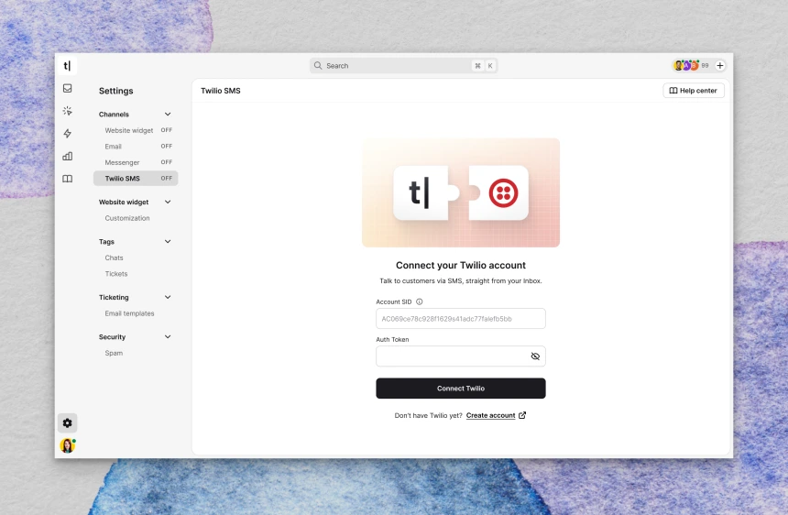Open Tickets tags settings
Screen dimensions: 788x515
(x=116, y=274)
